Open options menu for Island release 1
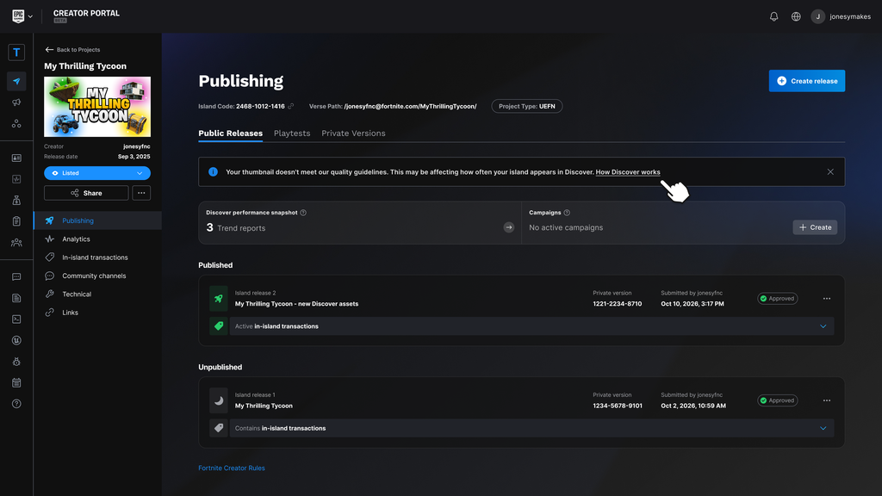This screenshot has height=496, width=882. pyautogui.click(x=826, y=400)
